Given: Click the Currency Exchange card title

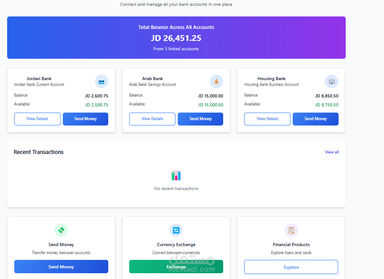Looking at the screenshot, I should [176, 245].
